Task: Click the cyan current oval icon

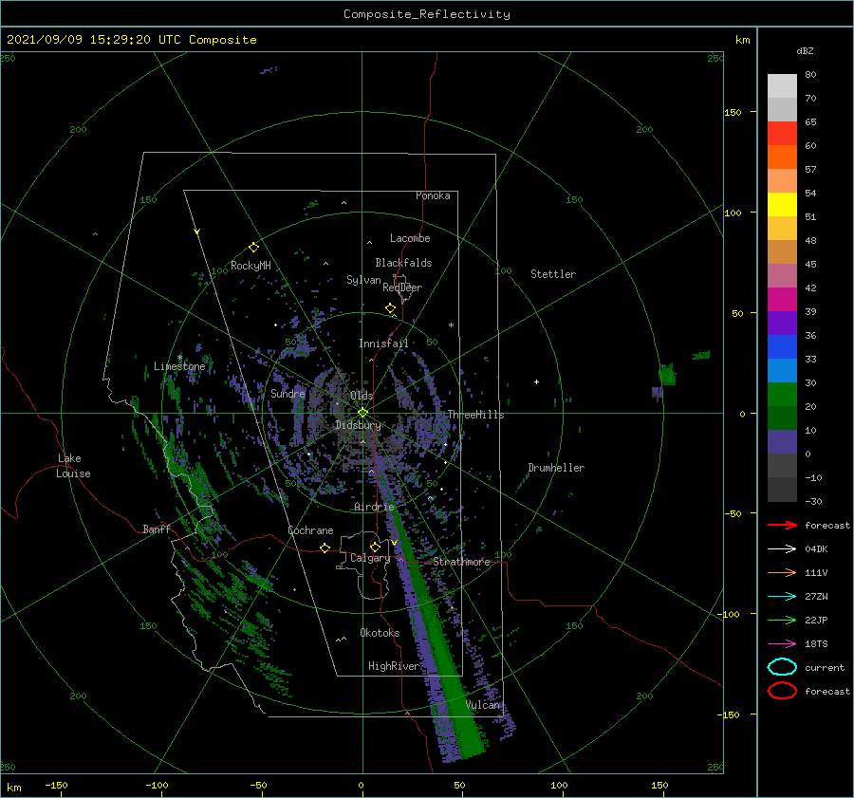Action: pyautogui.click(x=782, y=667)
